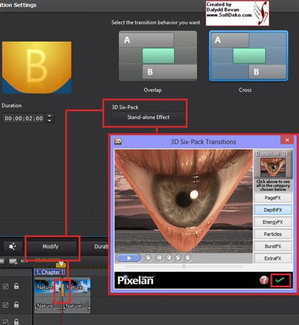Switch to the DepthFX category

(273, 210)
